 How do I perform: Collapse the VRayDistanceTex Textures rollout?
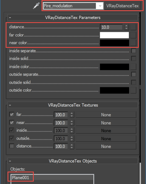tap(73, 105)
